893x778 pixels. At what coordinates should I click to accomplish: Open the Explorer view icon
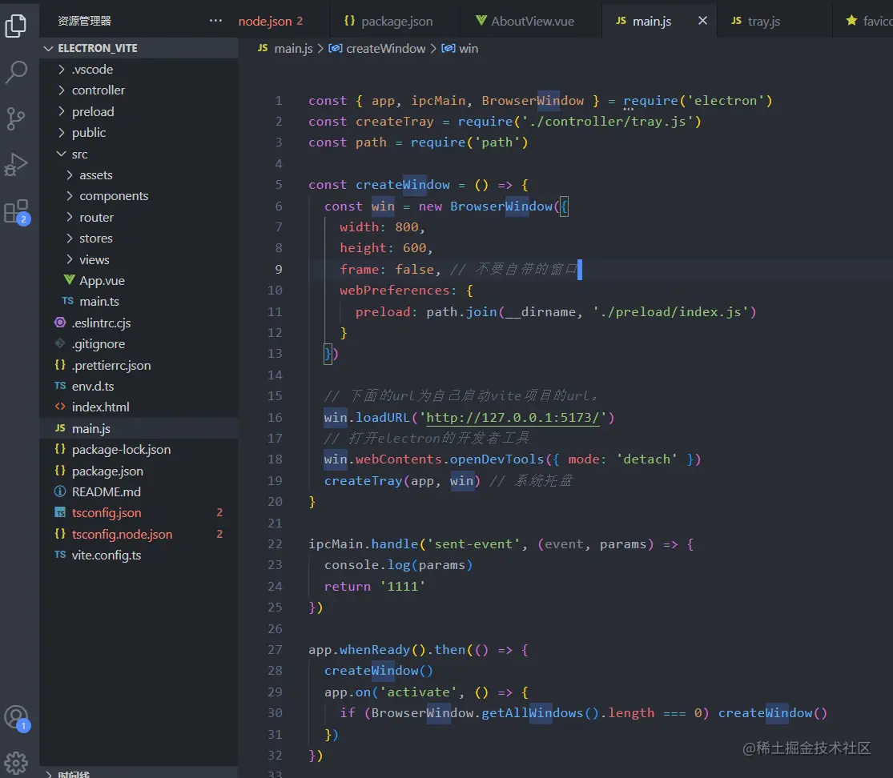pos(16,26)
